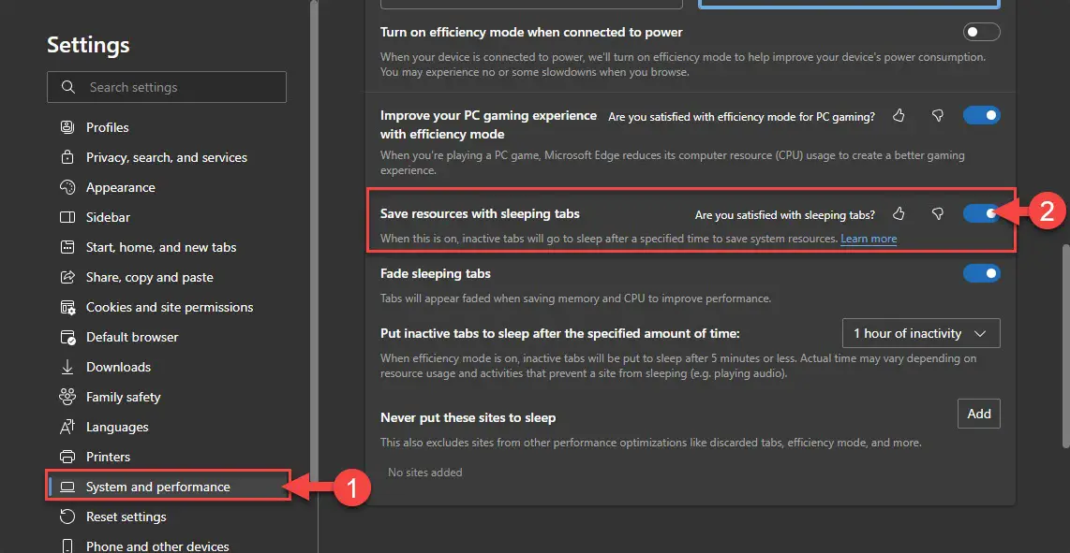Click the Appearance palette icon
The width and height of the screenshot is (1070, 553).
[x=67, y=187]
